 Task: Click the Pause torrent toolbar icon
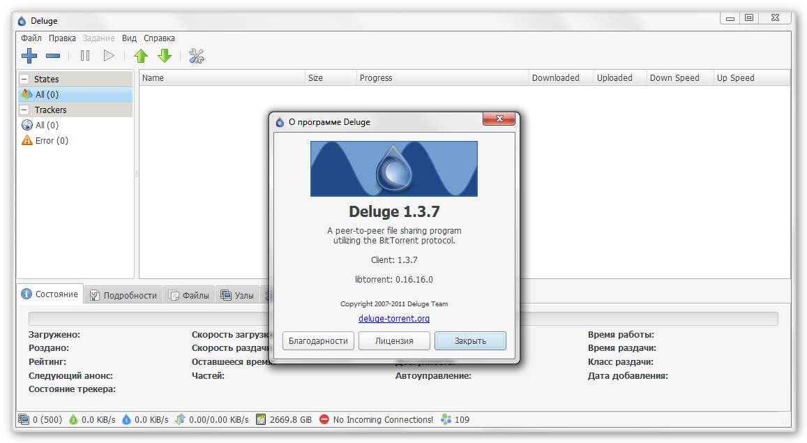(x=85, y=56)
